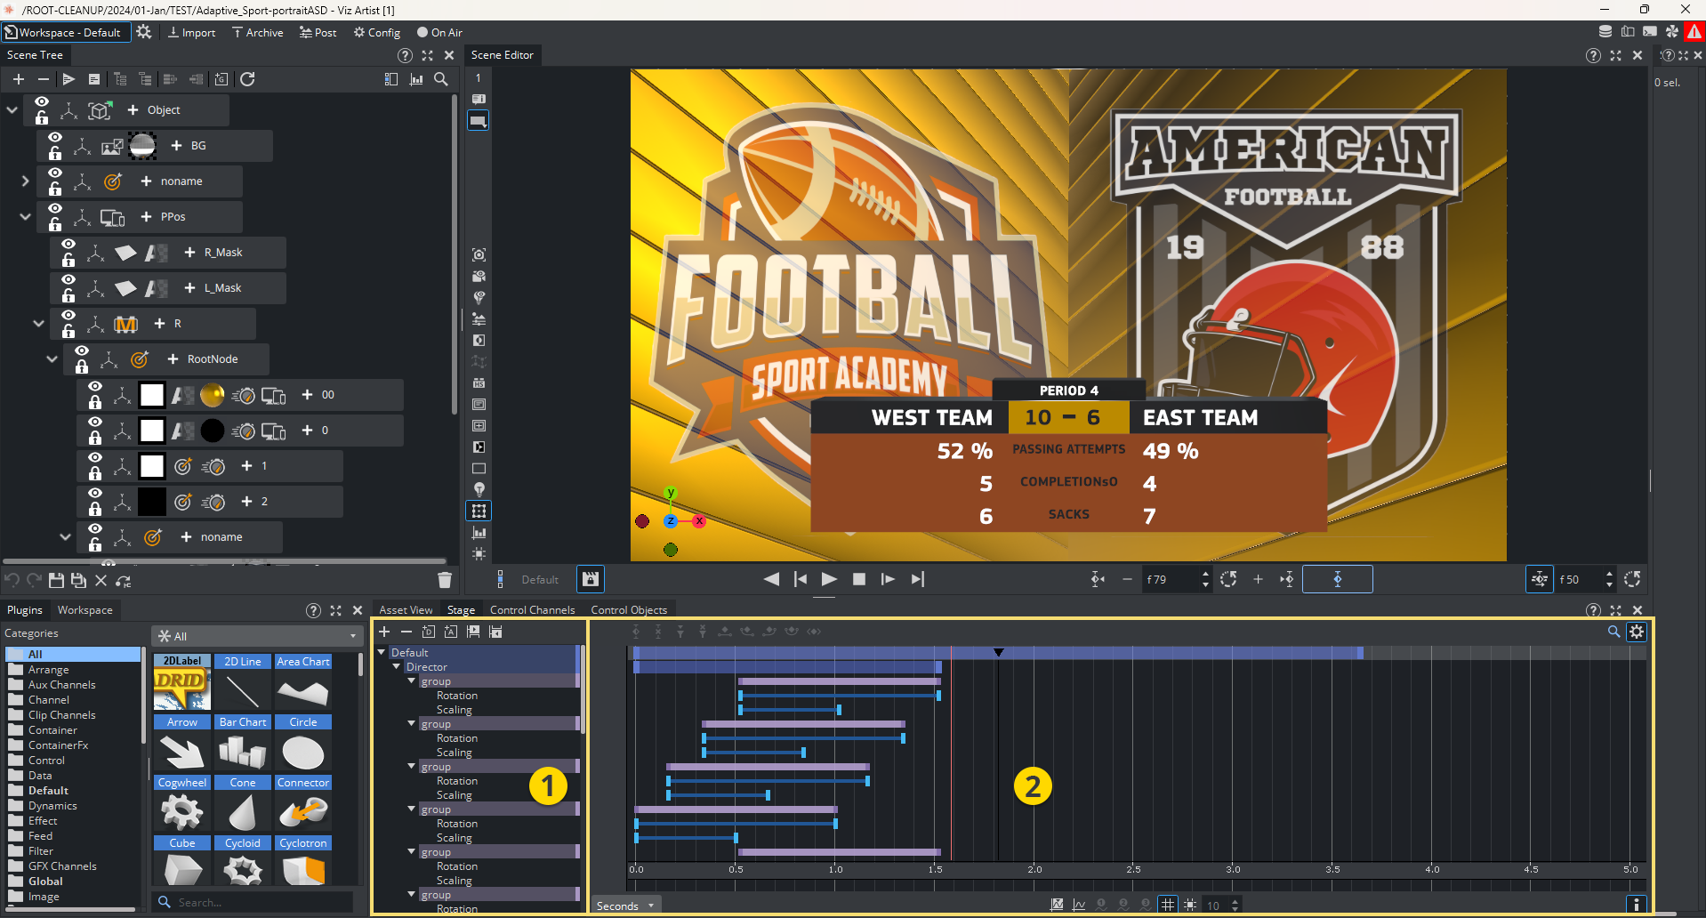This screenshot has height=918, width=1706.
Task: Open the Scene Tree search icon
Action: point(440,79)
